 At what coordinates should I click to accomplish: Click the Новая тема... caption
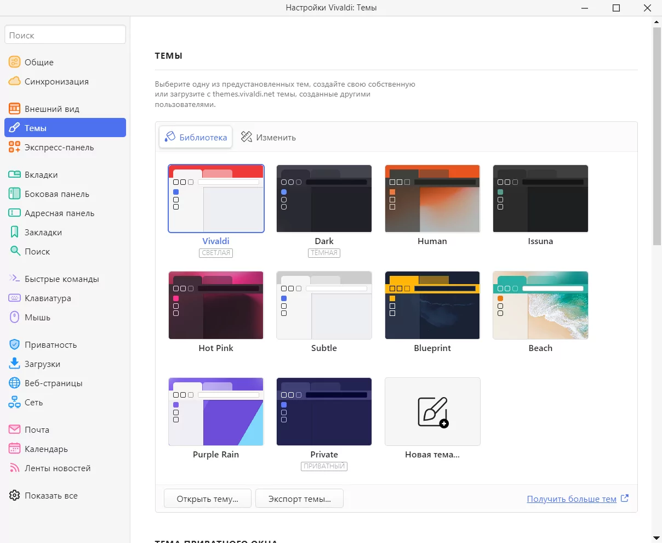click(432, 454)
